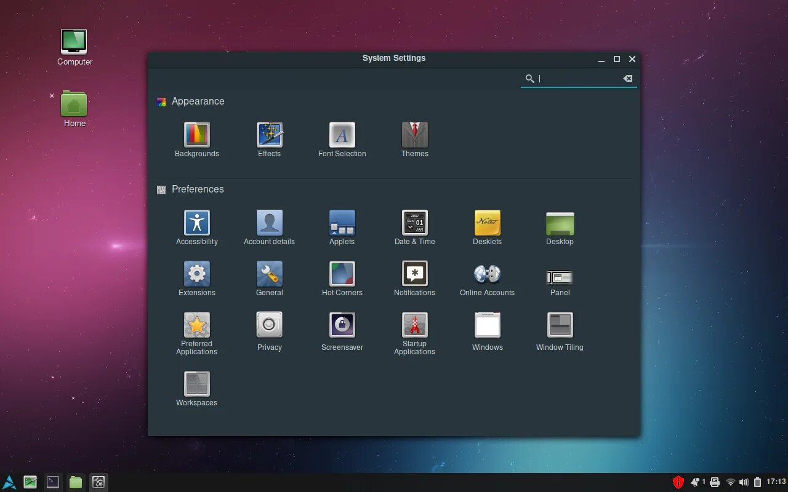Open Account details

tap(270, 228)
